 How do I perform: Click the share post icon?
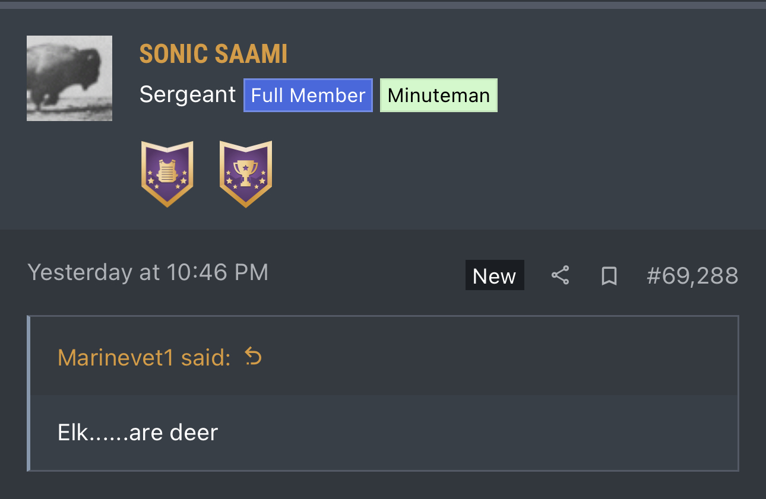click(560, 275)
